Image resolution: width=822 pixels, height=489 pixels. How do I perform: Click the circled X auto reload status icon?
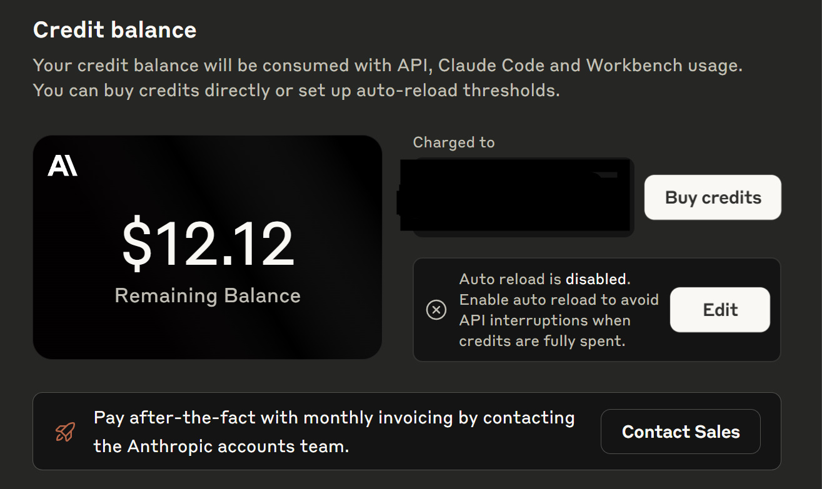(436, 310)
